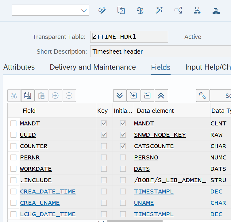
Task: Click the Initia... column header
Action: (123, 111)
